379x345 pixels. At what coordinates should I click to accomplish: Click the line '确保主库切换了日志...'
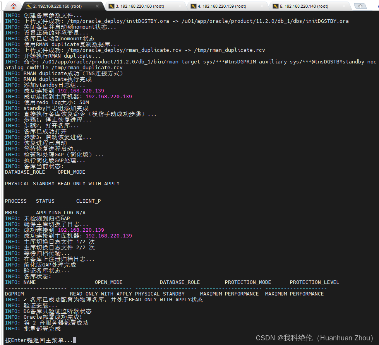(x=47, y=224)
